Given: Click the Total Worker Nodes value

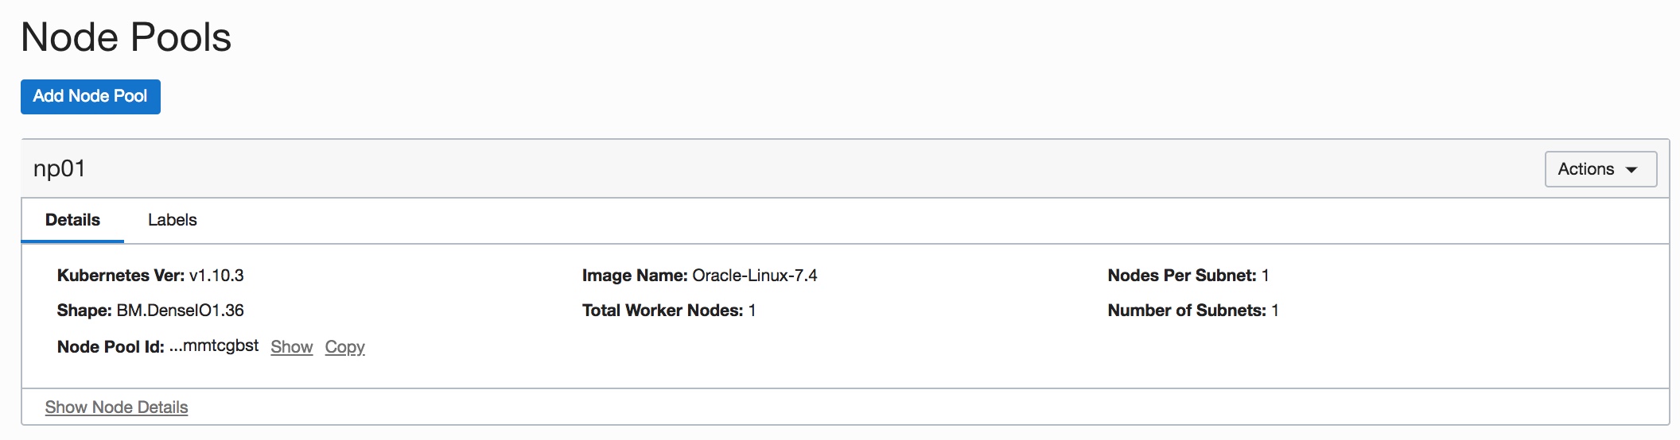Looking at the screenshot, I should click(752, 311).
